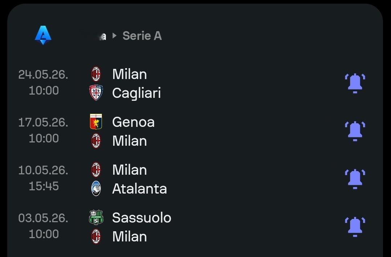Click Milan crest in the Genoa fixture
This screenshot has height=257, width=391.
[96, 141]
